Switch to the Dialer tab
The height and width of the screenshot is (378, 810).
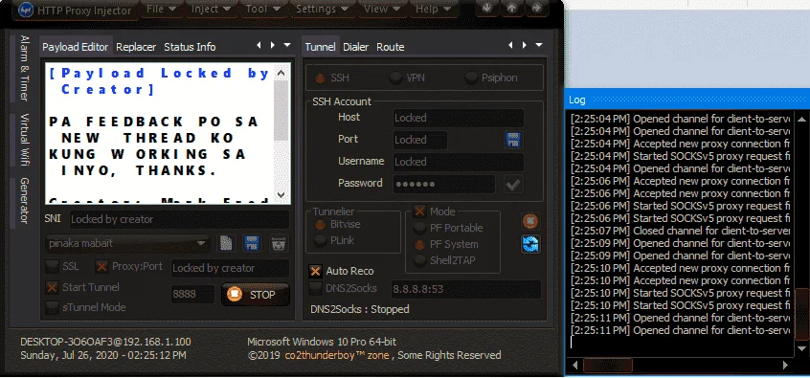pos(356,47)
